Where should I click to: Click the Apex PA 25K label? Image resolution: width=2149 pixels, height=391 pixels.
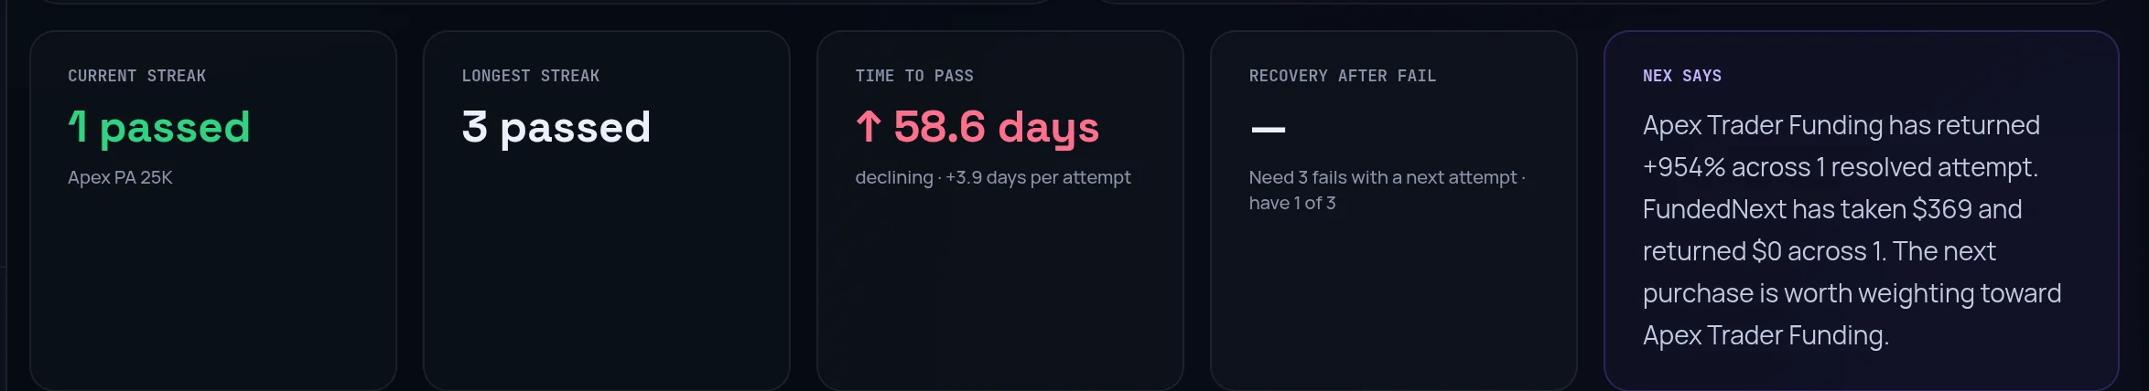[120, 177]
